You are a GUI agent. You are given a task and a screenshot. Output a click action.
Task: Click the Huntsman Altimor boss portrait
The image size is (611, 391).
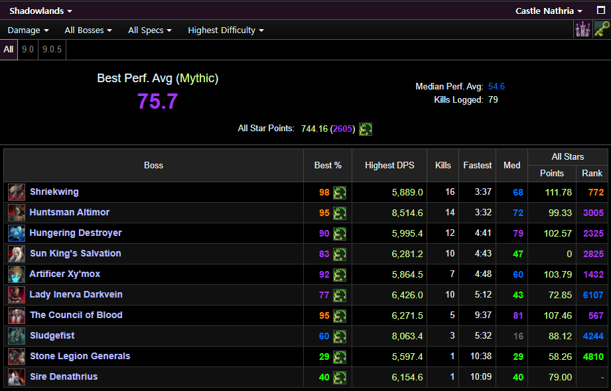click(x=17, y=213)
